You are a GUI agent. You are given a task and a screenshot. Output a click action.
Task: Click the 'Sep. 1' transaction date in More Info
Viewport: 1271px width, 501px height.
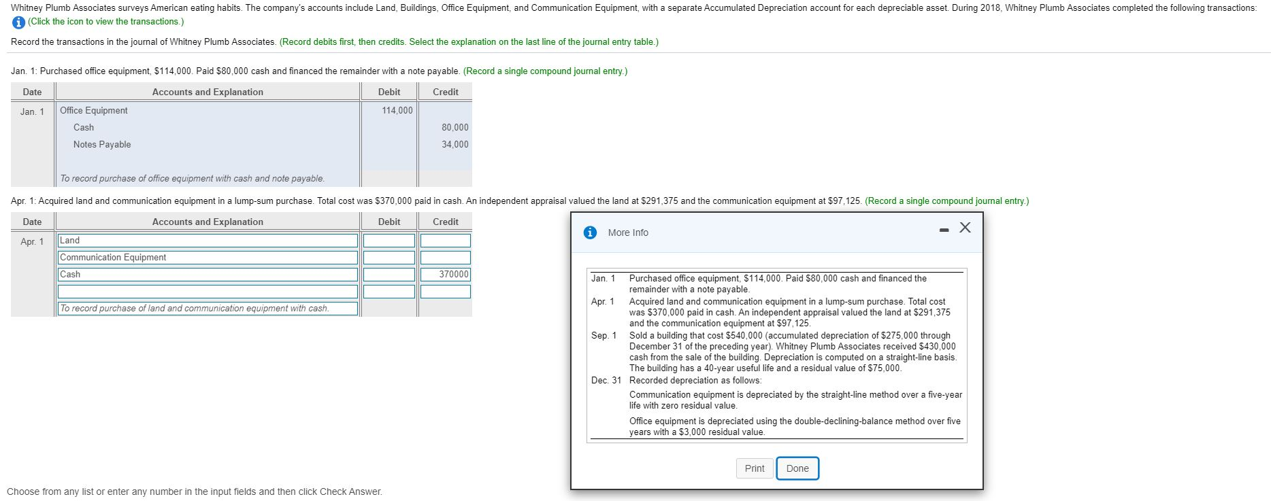(x=604, y=336)
